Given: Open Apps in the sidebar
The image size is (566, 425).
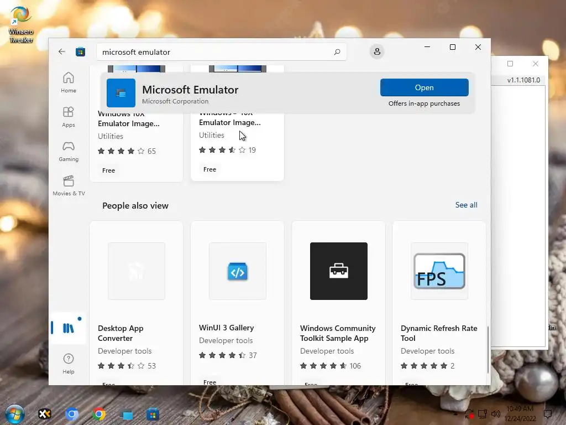Looking at the screenshot, I should [68, 117].
